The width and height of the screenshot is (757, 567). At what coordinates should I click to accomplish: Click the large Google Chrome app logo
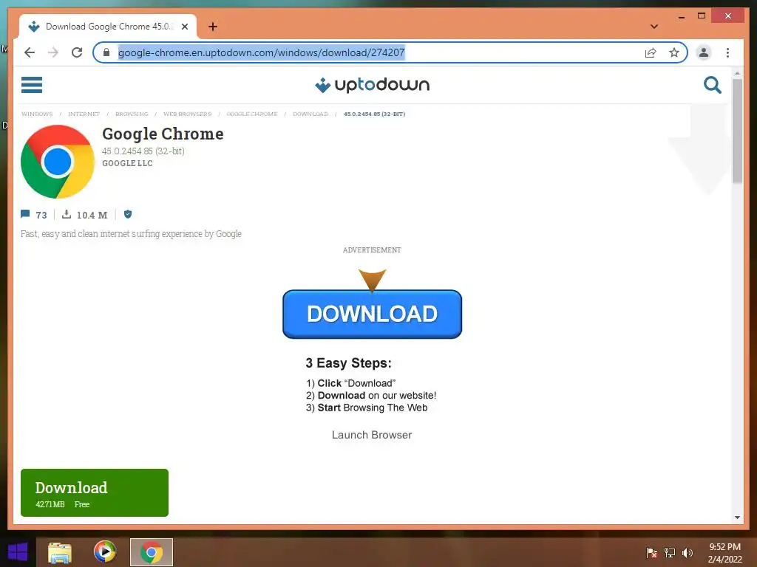[58, 162]
